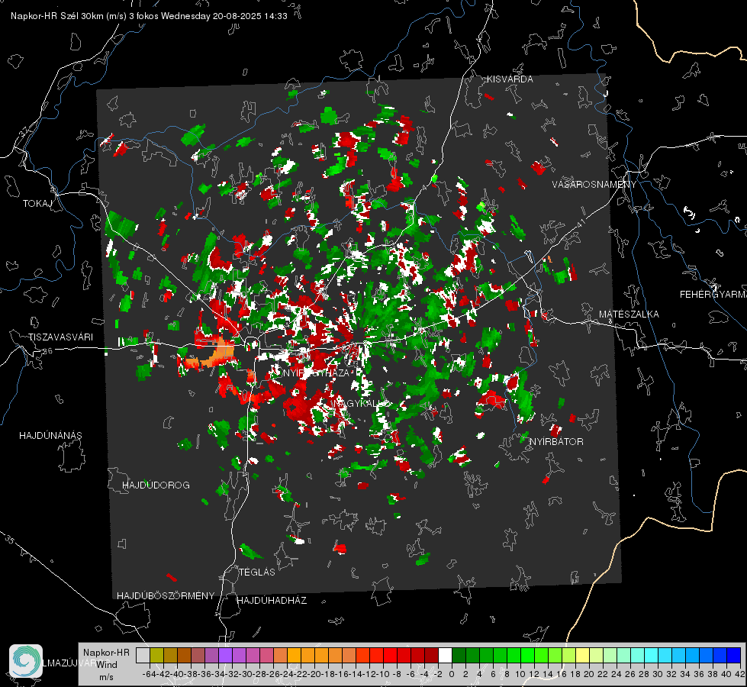The width and height of the screenshot is (747, 687).
Task: Select the TISZAVASVÁRI city label
Action: pos(60,337)
